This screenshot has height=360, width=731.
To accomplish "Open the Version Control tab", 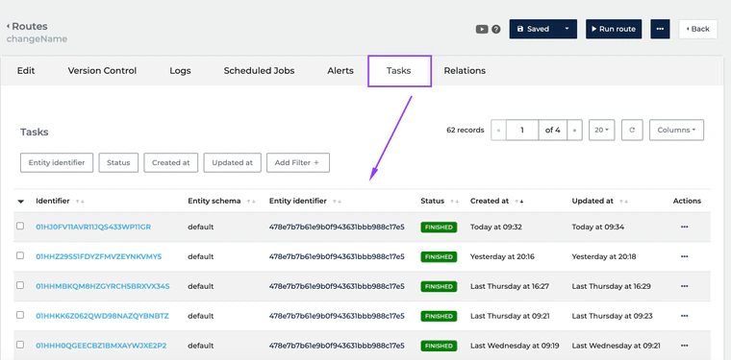I will pyautogui.click(x=102, y=71).
